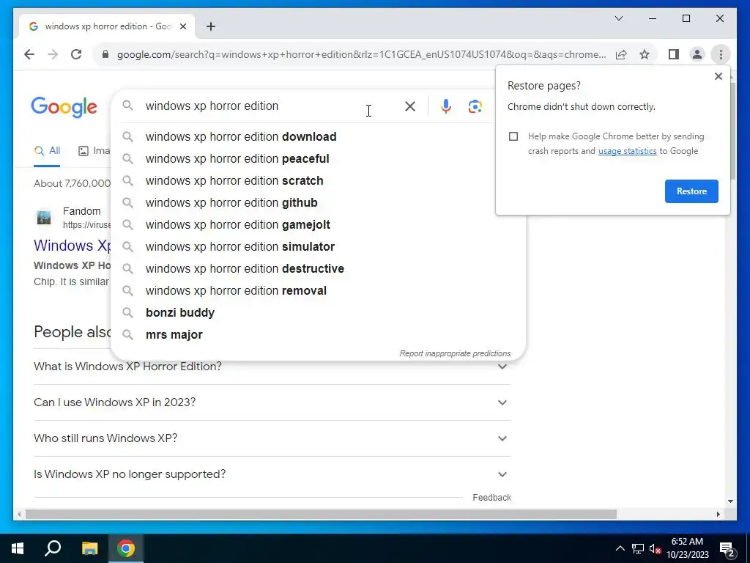Click the URL address bar
The width and height of the screenshot is (750, 563).
[x=361, y=54]
